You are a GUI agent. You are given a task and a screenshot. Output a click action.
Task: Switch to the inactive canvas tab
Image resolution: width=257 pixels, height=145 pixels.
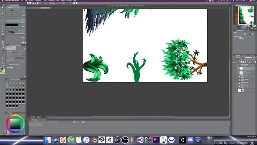click(x=34, y=8)
